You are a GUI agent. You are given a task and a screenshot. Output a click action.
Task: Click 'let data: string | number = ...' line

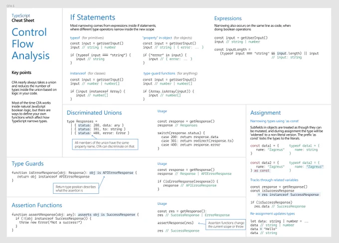coord(279,222)
